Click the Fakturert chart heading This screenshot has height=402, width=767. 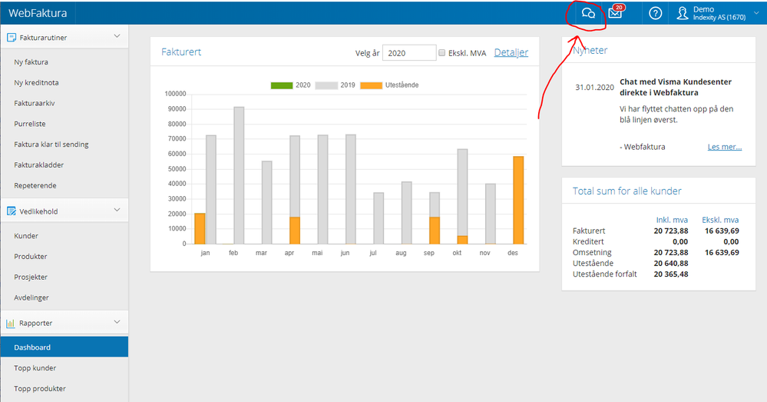point(181,52)
